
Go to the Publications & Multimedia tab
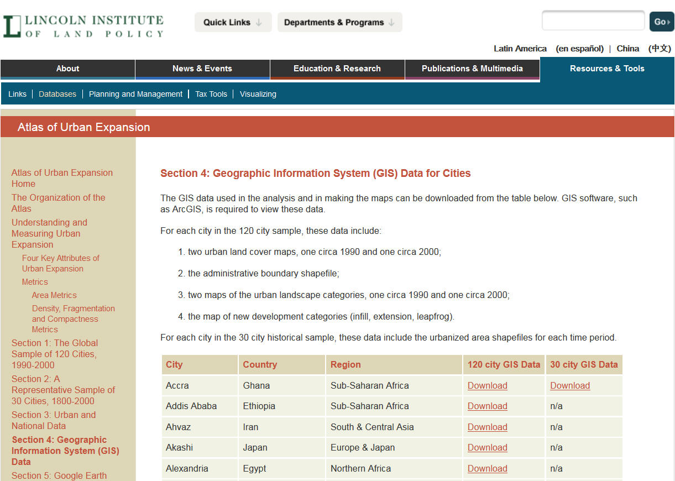(472, 69)
